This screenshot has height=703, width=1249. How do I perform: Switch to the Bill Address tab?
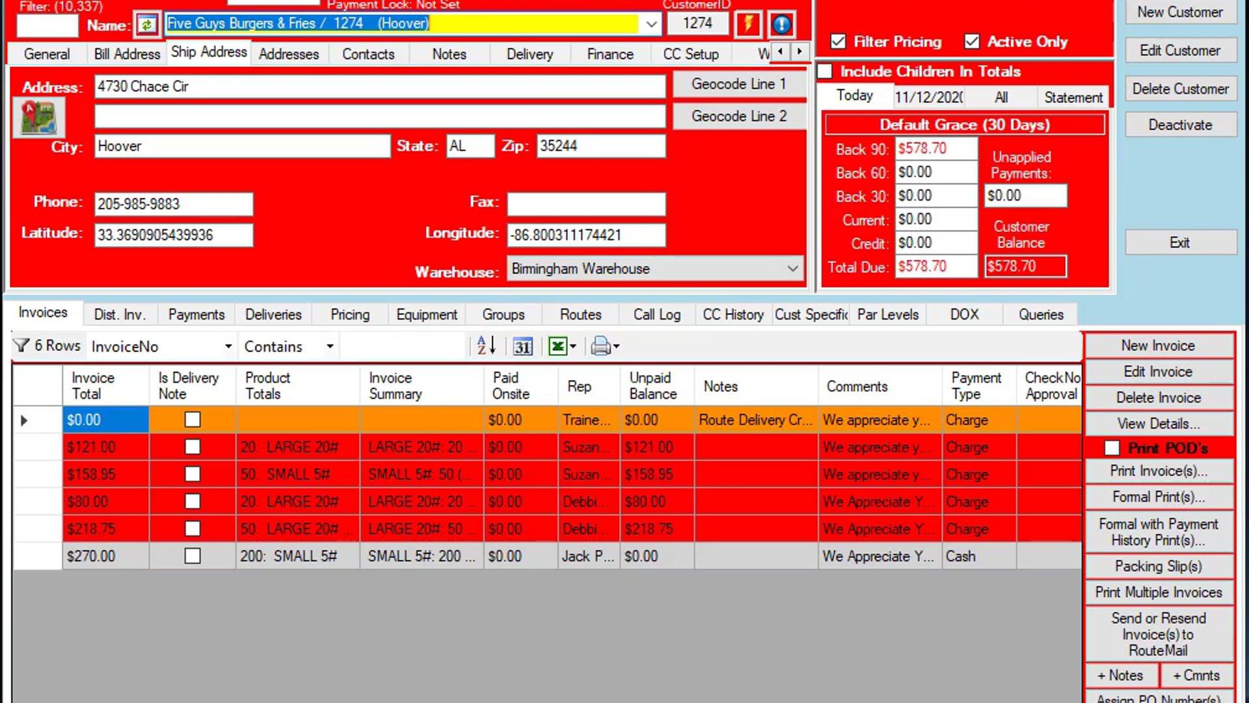click(x=127, y=54)
